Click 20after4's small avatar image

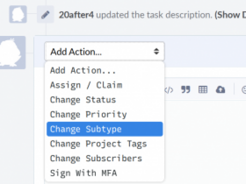click(18, 14)
